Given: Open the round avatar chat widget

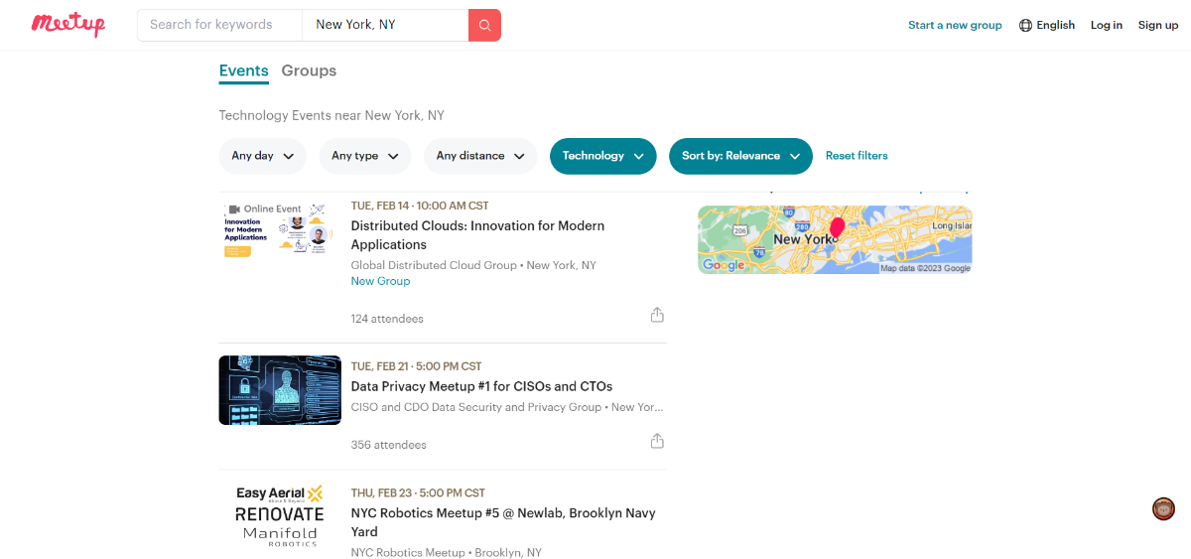Looking at the screenshot, I should point(1163,508).
